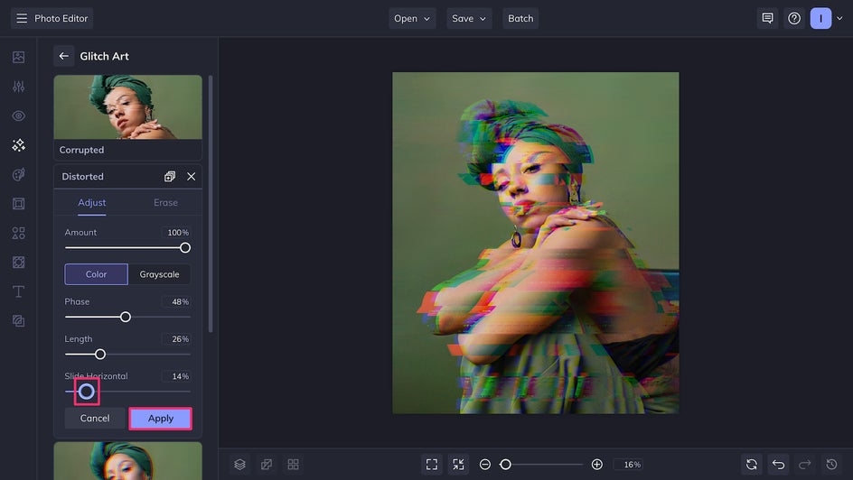The image size is (853, 480).
Task: Select the Grayscale mode option
Action: (x=159, y=274)
